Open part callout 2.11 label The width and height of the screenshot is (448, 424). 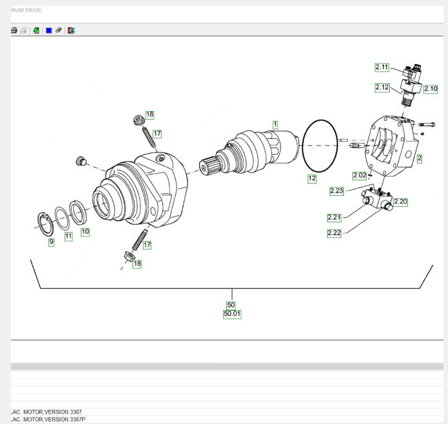pos(382,67)
